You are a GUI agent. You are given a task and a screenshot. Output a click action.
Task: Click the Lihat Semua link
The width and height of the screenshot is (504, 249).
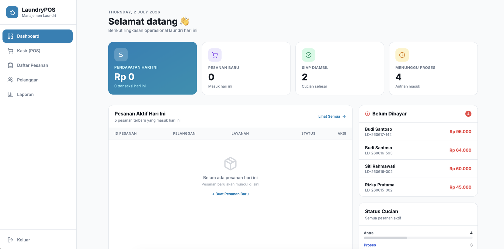point(332,116)
